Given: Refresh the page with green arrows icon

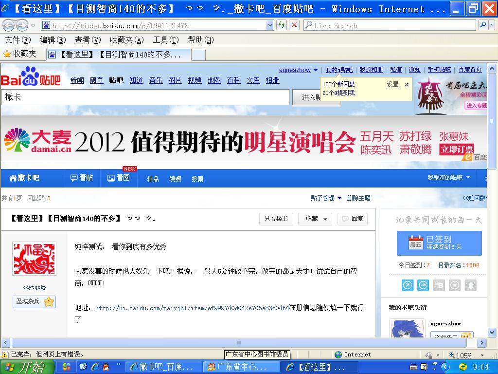Looking at the screenshot, I should [x=282, y=25].
